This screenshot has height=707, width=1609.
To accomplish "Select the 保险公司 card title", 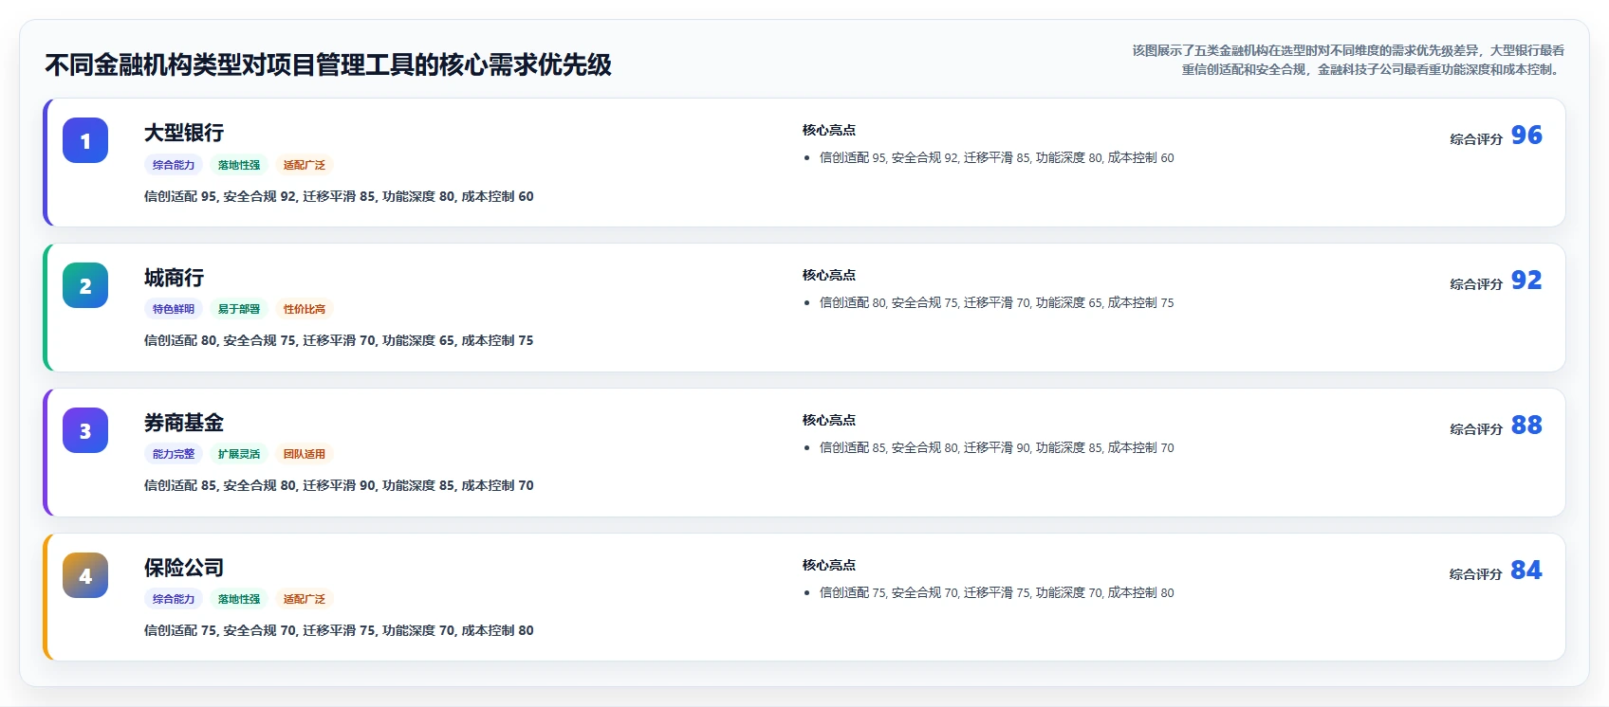I will point(184,568).
